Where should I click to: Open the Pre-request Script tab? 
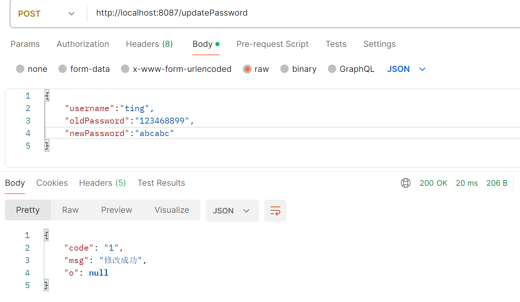[272, 44]
